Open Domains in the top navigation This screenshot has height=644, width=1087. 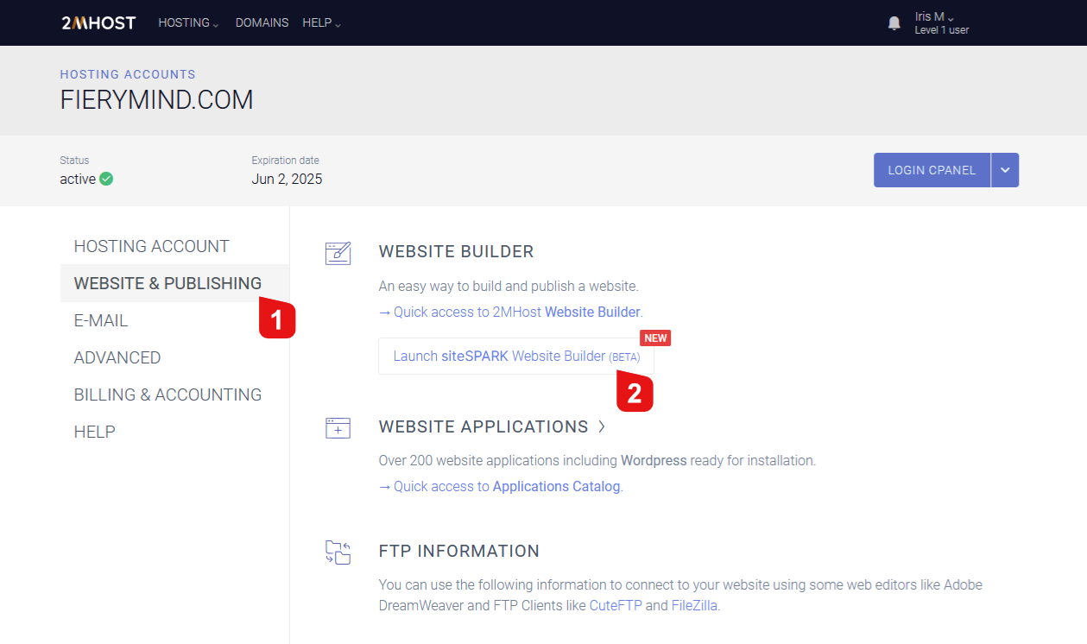[x=262, y=23]
